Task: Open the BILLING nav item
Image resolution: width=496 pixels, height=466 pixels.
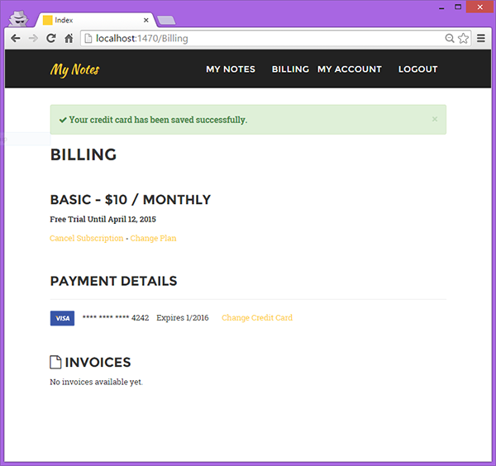Action: (x=290, y=69)
